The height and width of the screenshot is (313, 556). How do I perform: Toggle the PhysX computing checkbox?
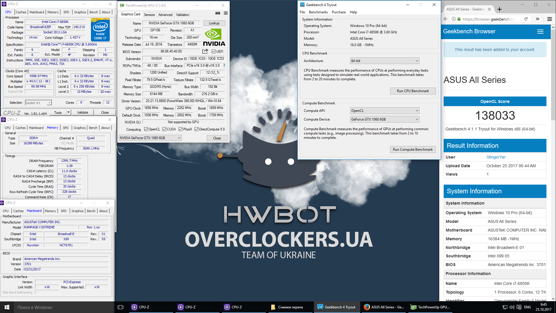[180, 129]
